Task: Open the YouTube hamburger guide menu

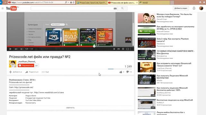Action: [x=3, y=9]
